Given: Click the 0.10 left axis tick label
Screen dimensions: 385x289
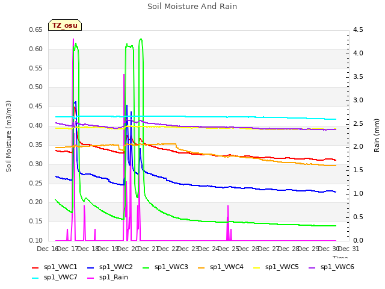Looking at the screenshot, I should tap(35, 241).
